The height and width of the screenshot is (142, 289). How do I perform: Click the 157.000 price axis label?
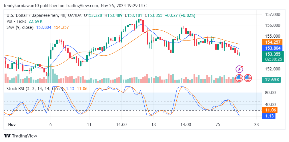pyautogui.click(x=272, y=14)
